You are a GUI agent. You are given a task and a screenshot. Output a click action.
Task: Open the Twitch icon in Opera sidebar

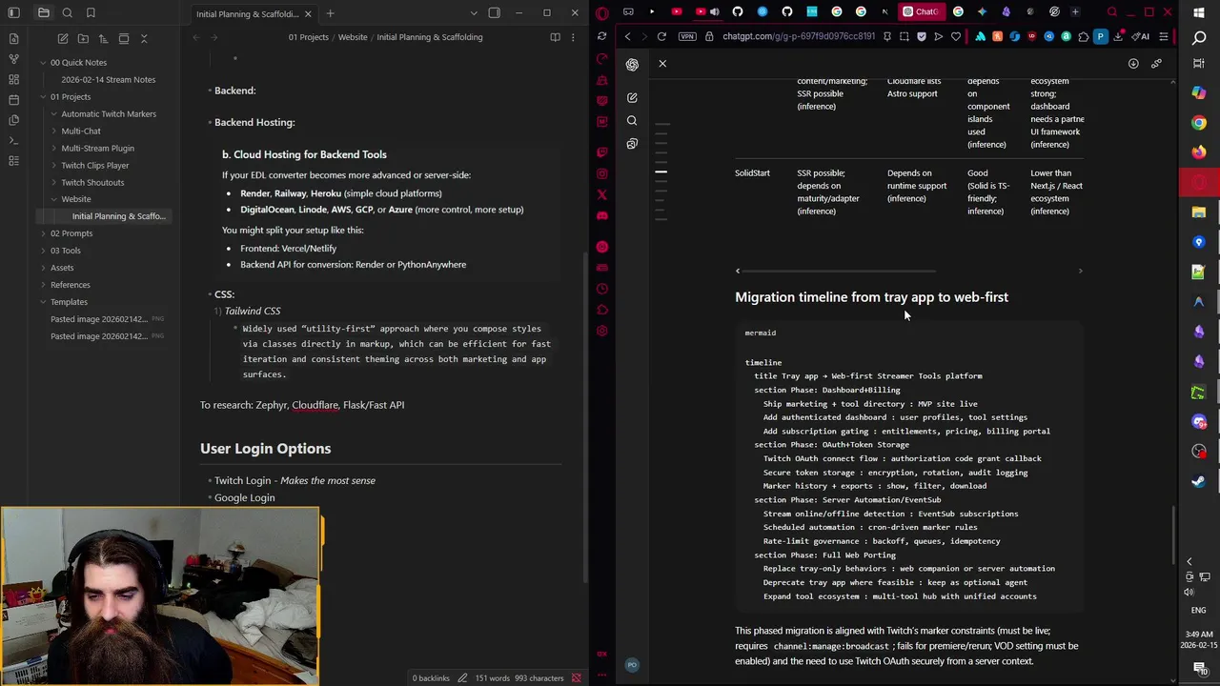(x=601, y=152)
